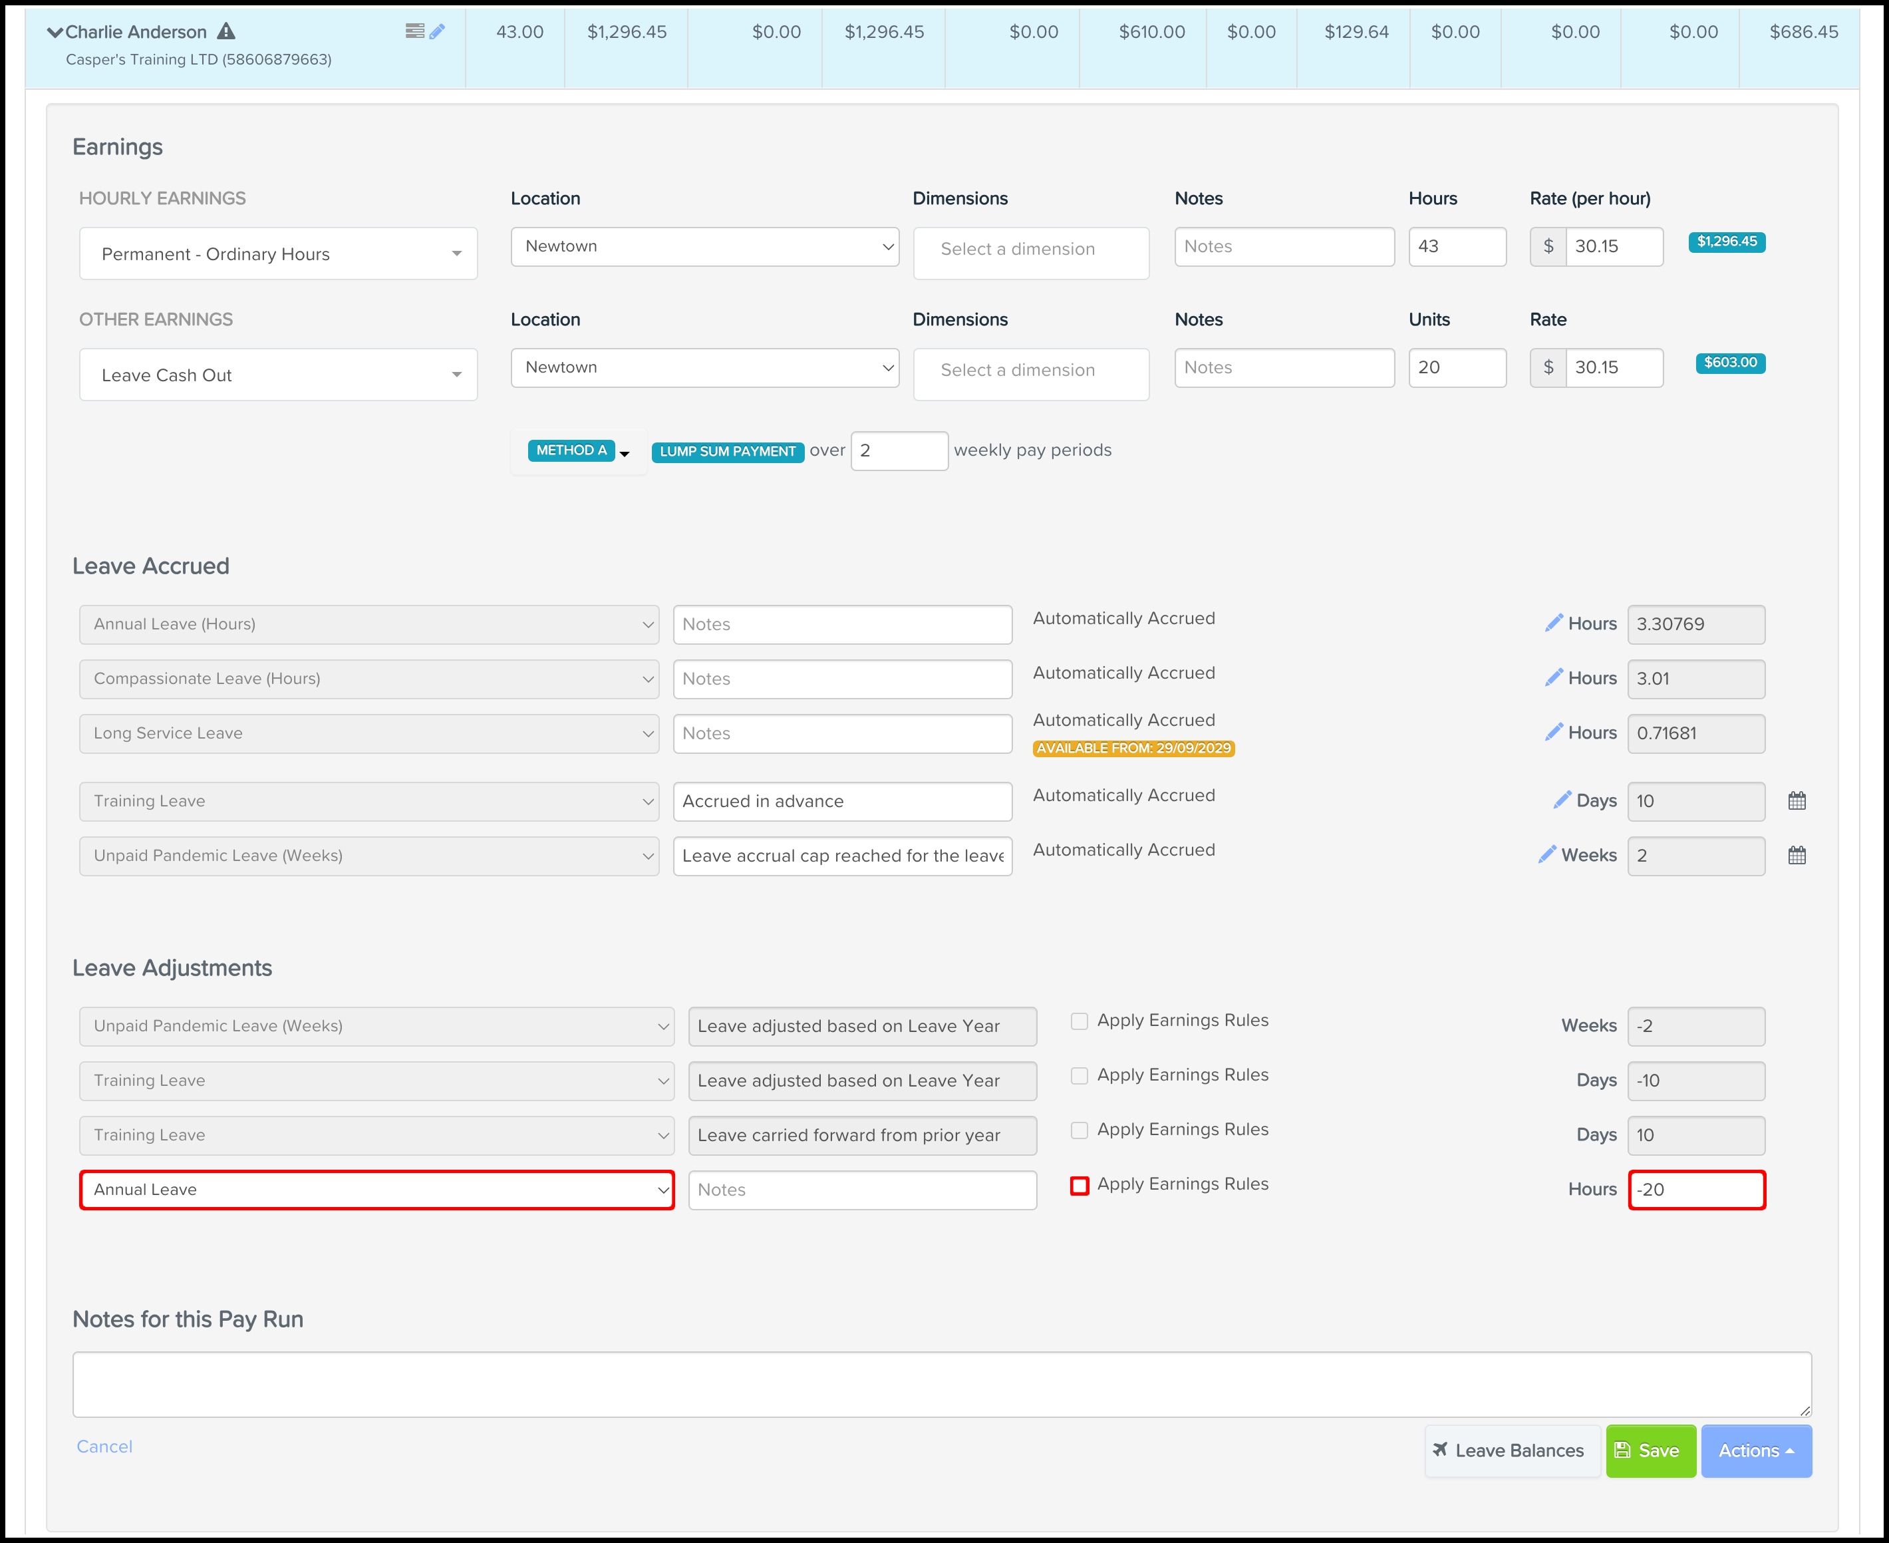
Task: Enable Apply Earnings Rules for Annual Leave
Action: click(x=1080, y=1185)
